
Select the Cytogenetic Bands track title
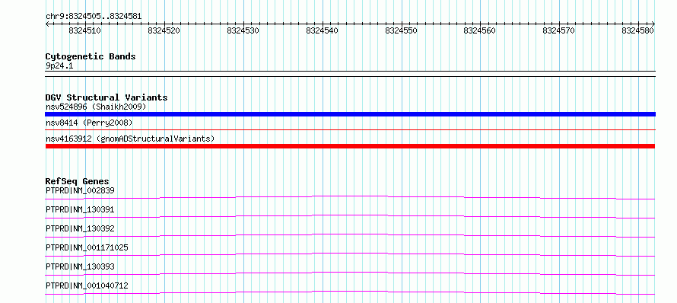click(x=91, y=56)
